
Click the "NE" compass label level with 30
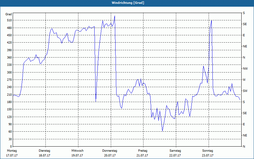(x=245, y=135)
